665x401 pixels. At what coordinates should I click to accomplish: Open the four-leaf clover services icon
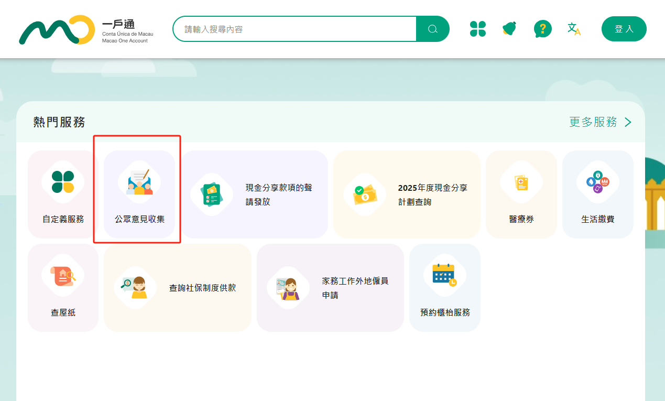pyautogui.click(x=477, y=29)
